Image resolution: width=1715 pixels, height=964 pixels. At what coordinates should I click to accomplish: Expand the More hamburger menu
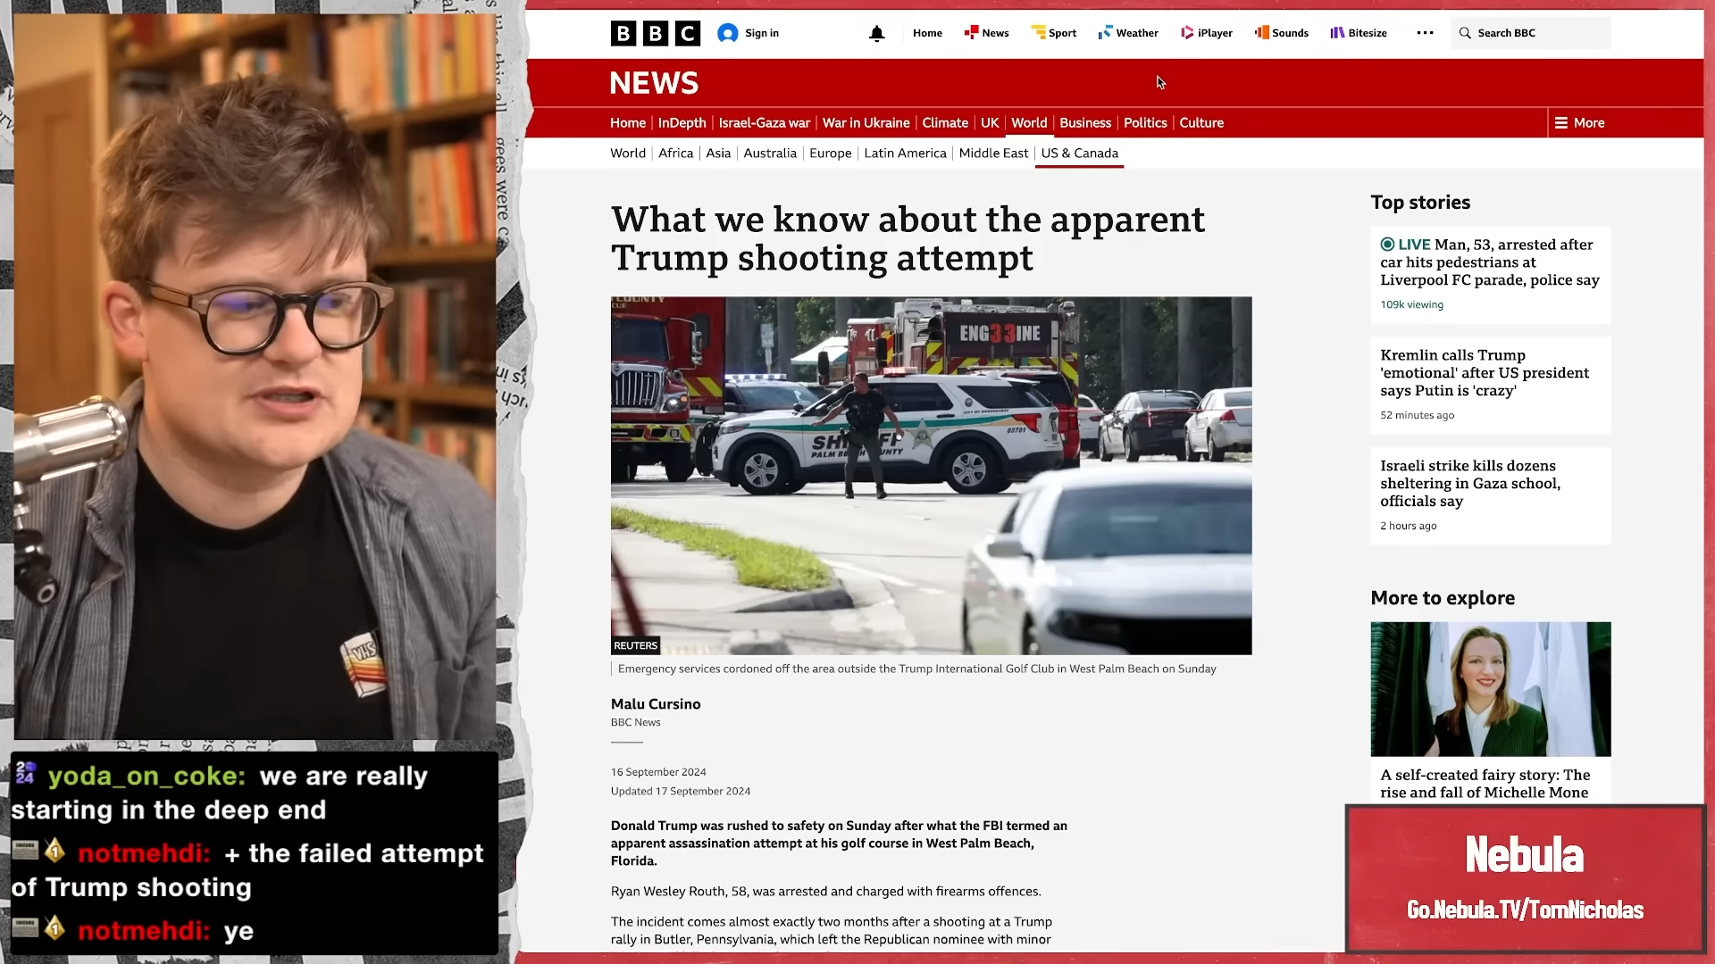1579,123
